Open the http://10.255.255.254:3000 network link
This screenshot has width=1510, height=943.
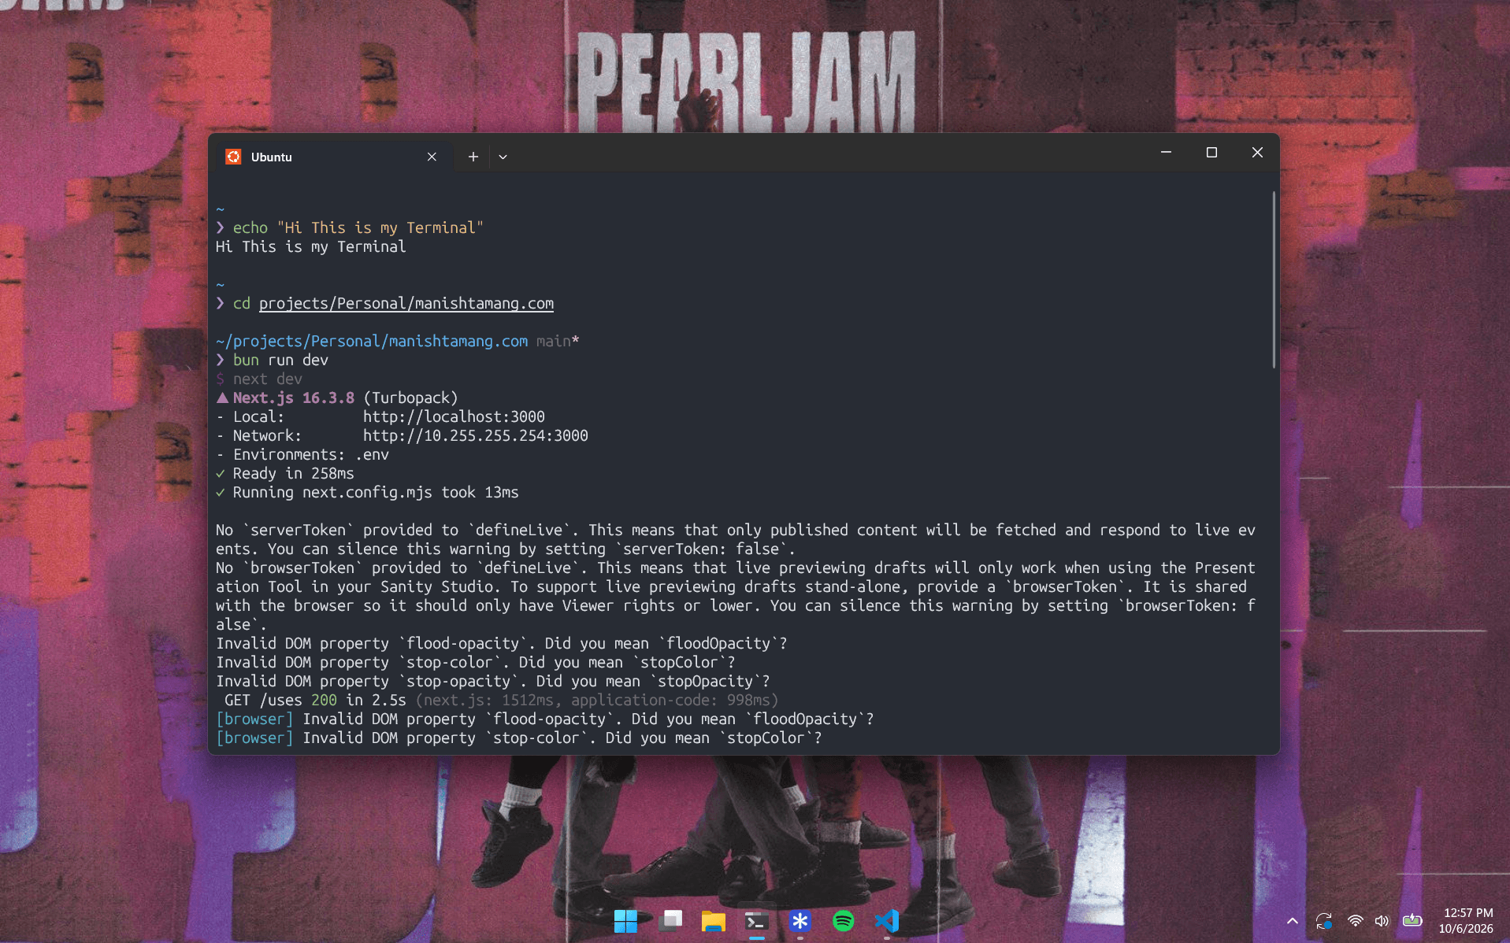click(475, 435)
